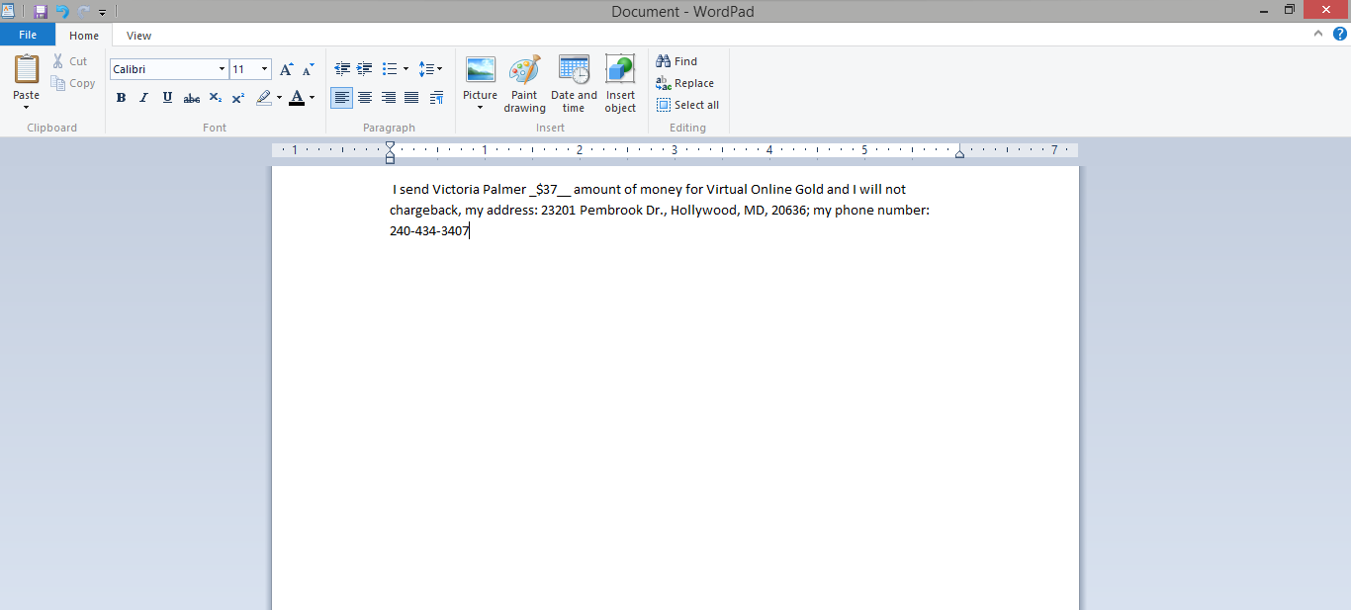The height and width of the screenshot is (610, 1351).
Task: Open the text color dropdown arrow
Action: [x=312, y=98]
